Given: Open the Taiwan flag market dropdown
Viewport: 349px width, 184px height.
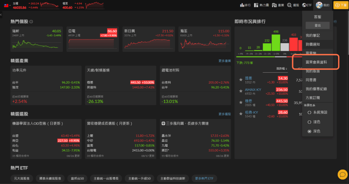Looking at the screenshot, I should click(x=7, y=5).
